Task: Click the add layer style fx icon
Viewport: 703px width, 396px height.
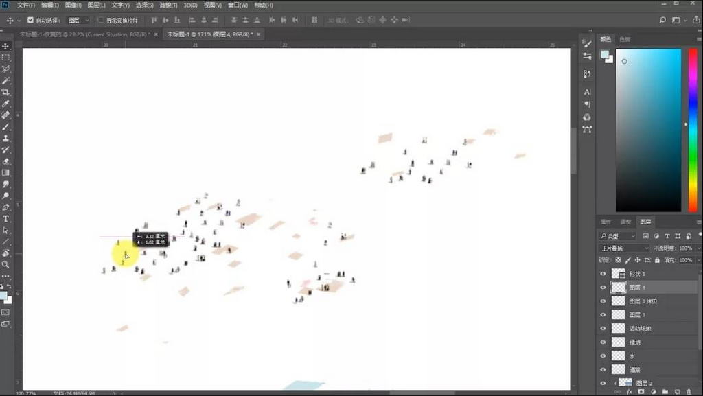Action: [629, 391]
